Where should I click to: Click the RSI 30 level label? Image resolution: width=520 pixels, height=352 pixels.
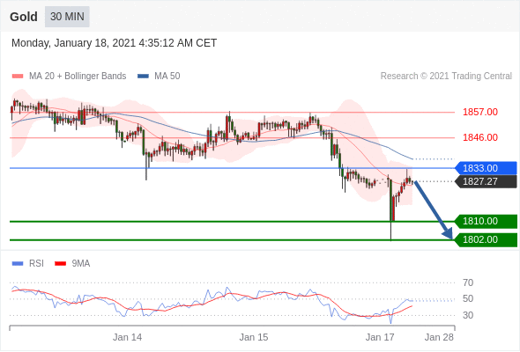[468, 315]
